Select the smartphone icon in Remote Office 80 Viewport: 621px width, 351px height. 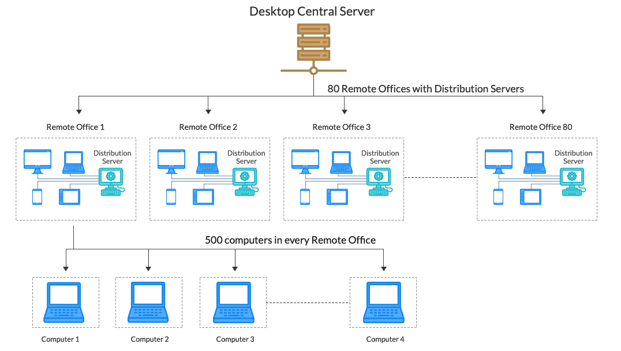[498, 197]
